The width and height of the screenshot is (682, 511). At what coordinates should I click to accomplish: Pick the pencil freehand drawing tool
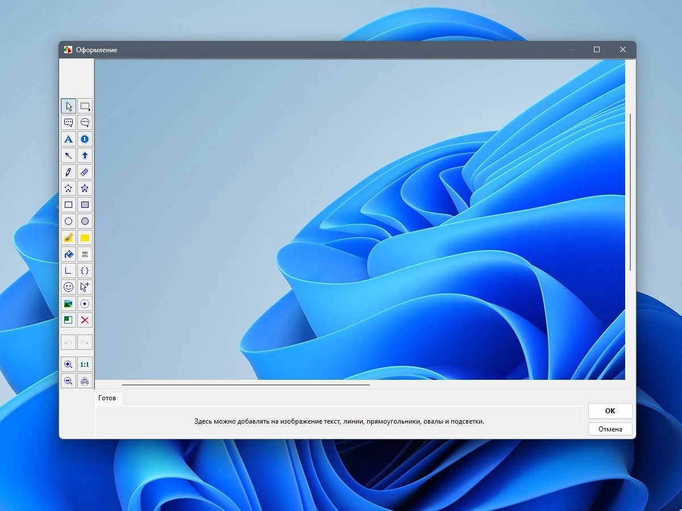coord(68,172)
